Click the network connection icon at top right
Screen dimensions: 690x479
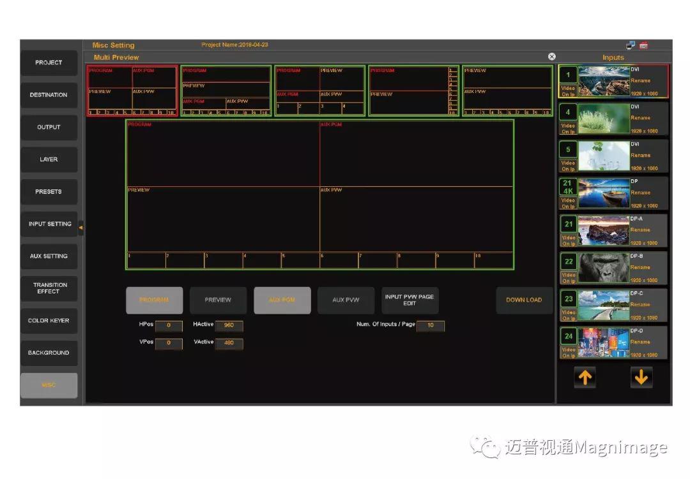(x=631, y=45)
